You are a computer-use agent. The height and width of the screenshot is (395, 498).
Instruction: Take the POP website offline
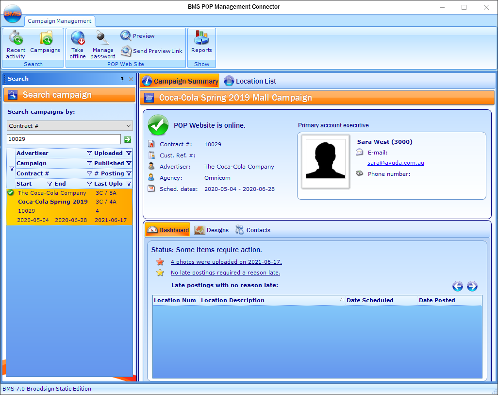[x=78, y=45]
